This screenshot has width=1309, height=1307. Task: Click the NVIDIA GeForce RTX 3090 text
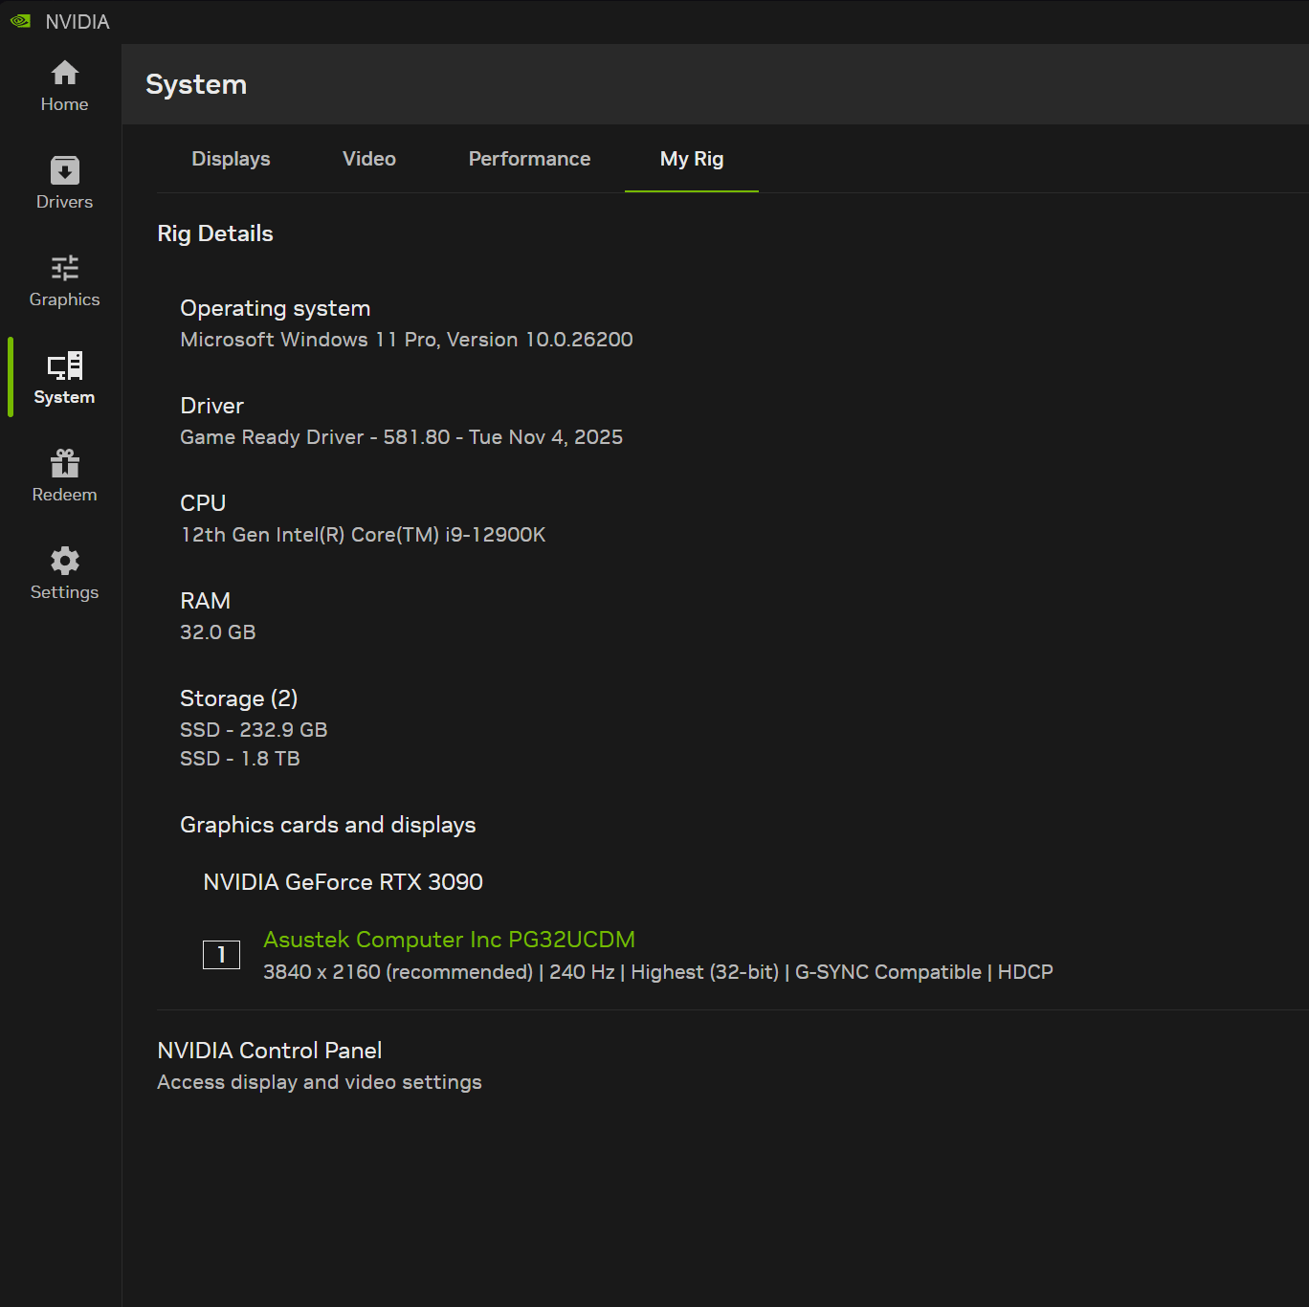pyautogui.click(x=343, y=882)
